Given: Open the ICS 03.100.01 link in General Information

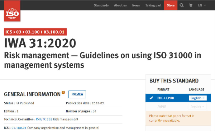Looking at the screenshot, I should click(19, 128).
